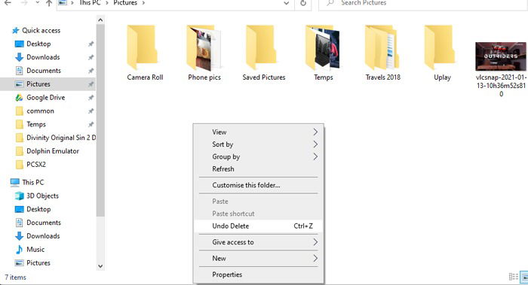The image size is (528, 285).
Task: Click chevron after Pictures in breadcrumb
Action: pos(143,3)
